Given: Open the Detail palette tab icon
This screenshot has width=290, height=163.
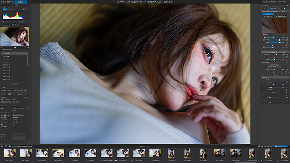Looking at the screenshot, I should (x=272, y=8).
